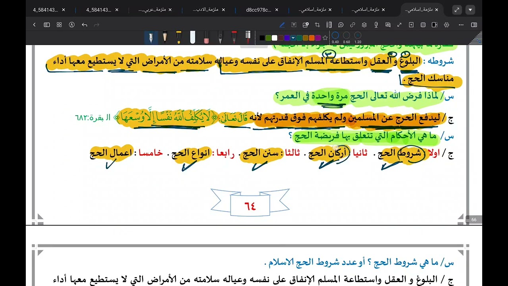Image resolution: width=508 pixels, height=286 pixels.
Task: Select the pink eraser tool
Action: point(206,38)
